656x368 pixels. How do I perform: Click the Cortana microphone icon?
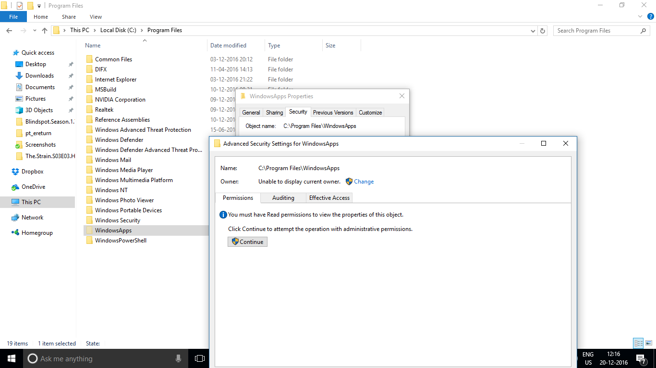179,358
